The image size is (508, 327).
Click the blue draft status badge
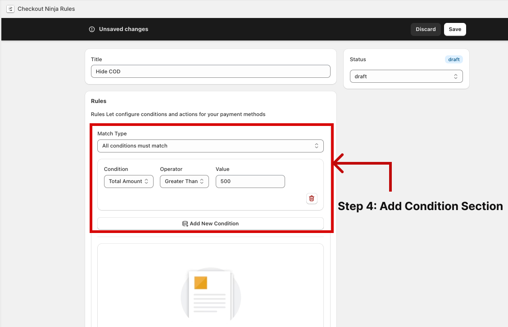[x=454, y=59]
